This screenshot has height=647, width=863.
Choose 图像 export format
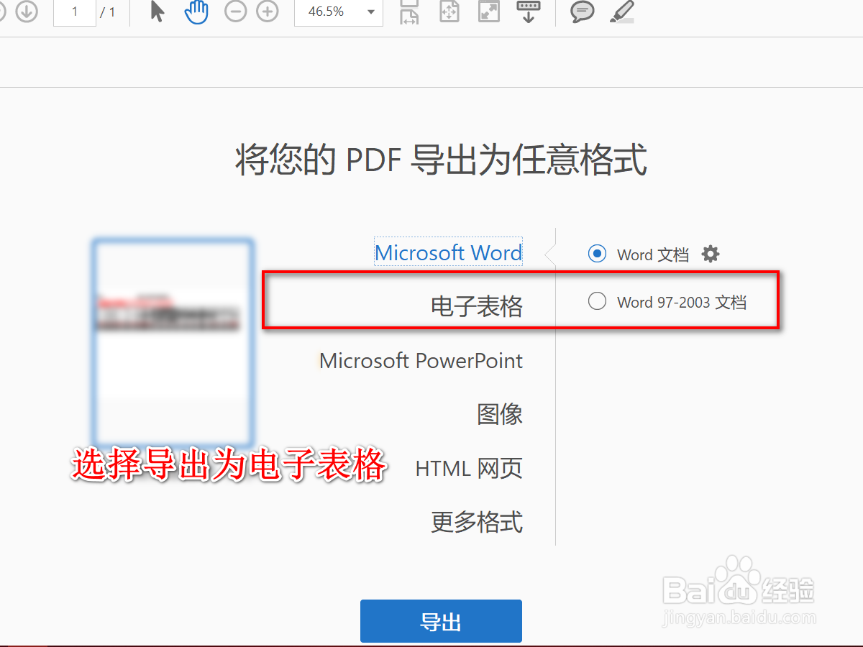500,414
